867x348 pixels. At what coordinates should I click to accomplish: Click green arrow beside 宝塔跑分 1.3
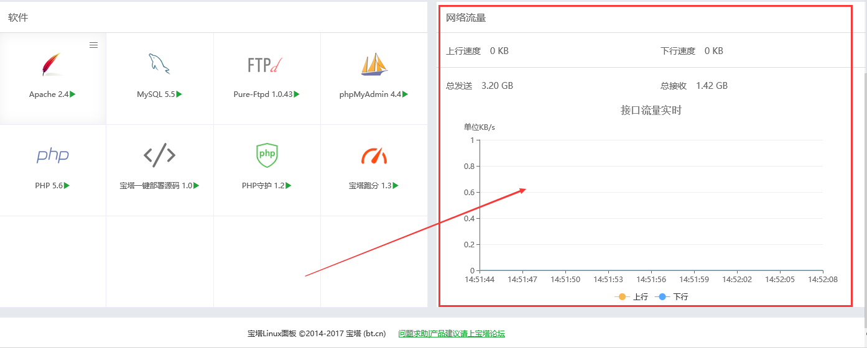pos(396,185)
